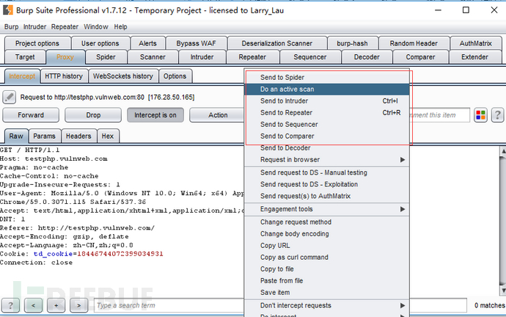Screen dimensions: 506x317
Task: Open the Intruder menu in menu bar
Action: (x=35, y=27)
